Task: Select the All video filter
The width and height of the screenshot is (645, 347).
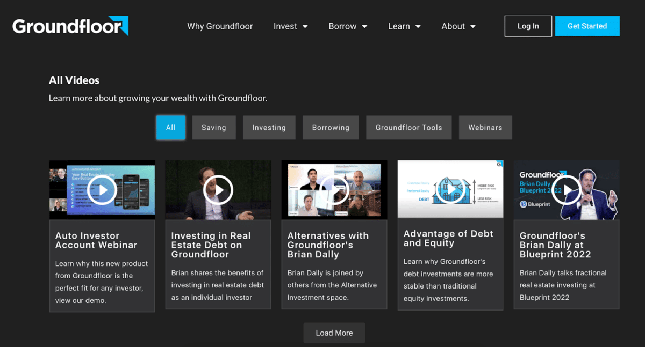Action: pos(171,128)
